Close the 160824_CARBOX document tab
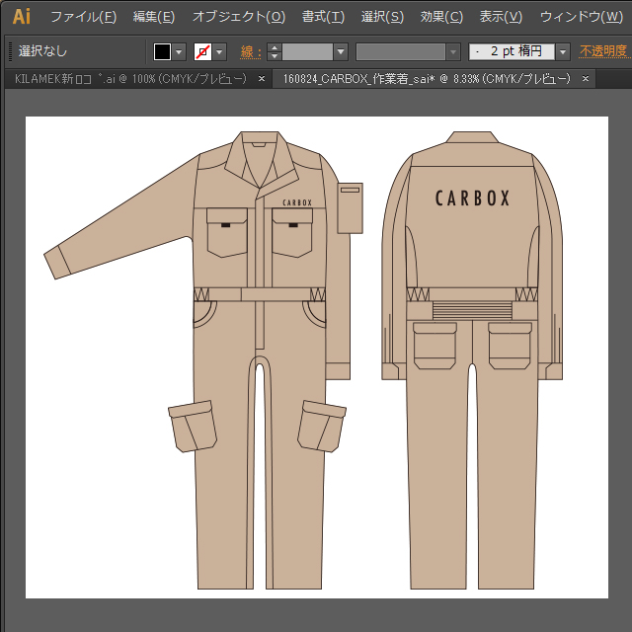 coord(586,78)
